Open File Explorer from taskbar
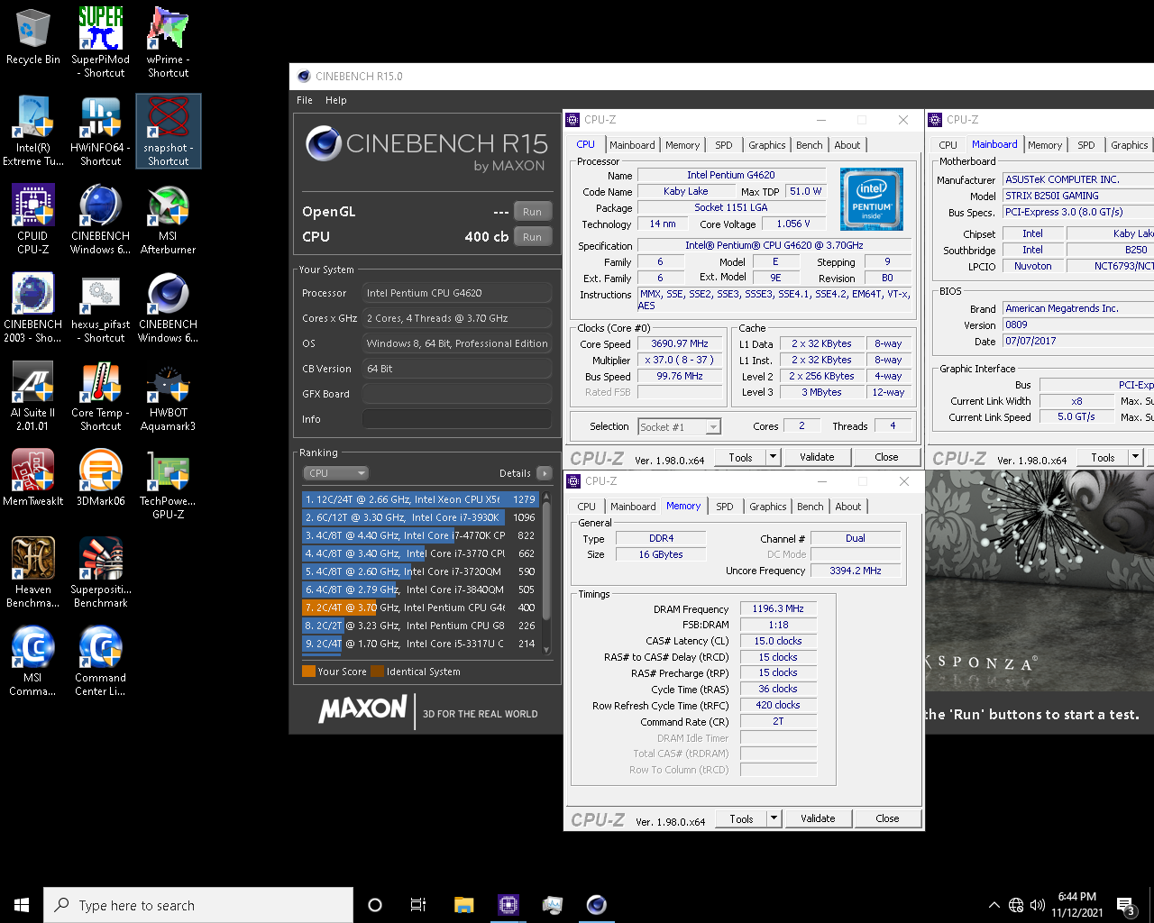 coord(464,905)
